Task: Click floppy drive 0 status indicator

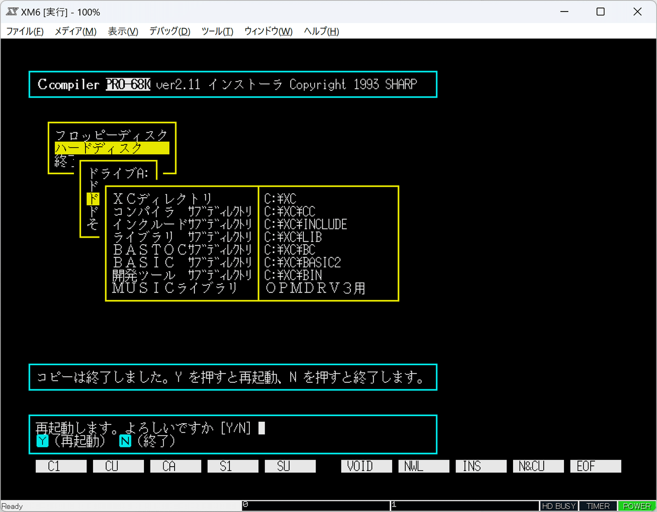Action: 316,506
